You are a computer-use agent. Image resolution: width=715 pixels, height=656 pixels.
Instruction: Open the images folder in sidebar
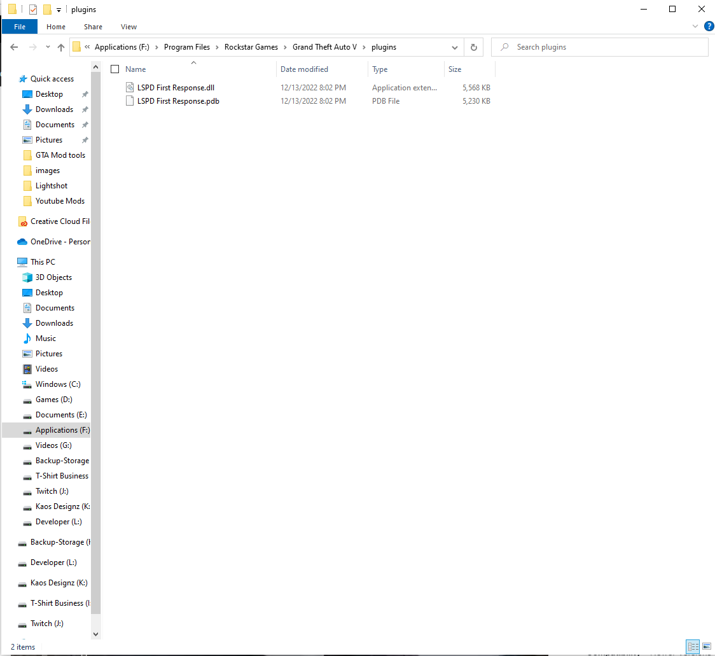(x=48, y=171)
